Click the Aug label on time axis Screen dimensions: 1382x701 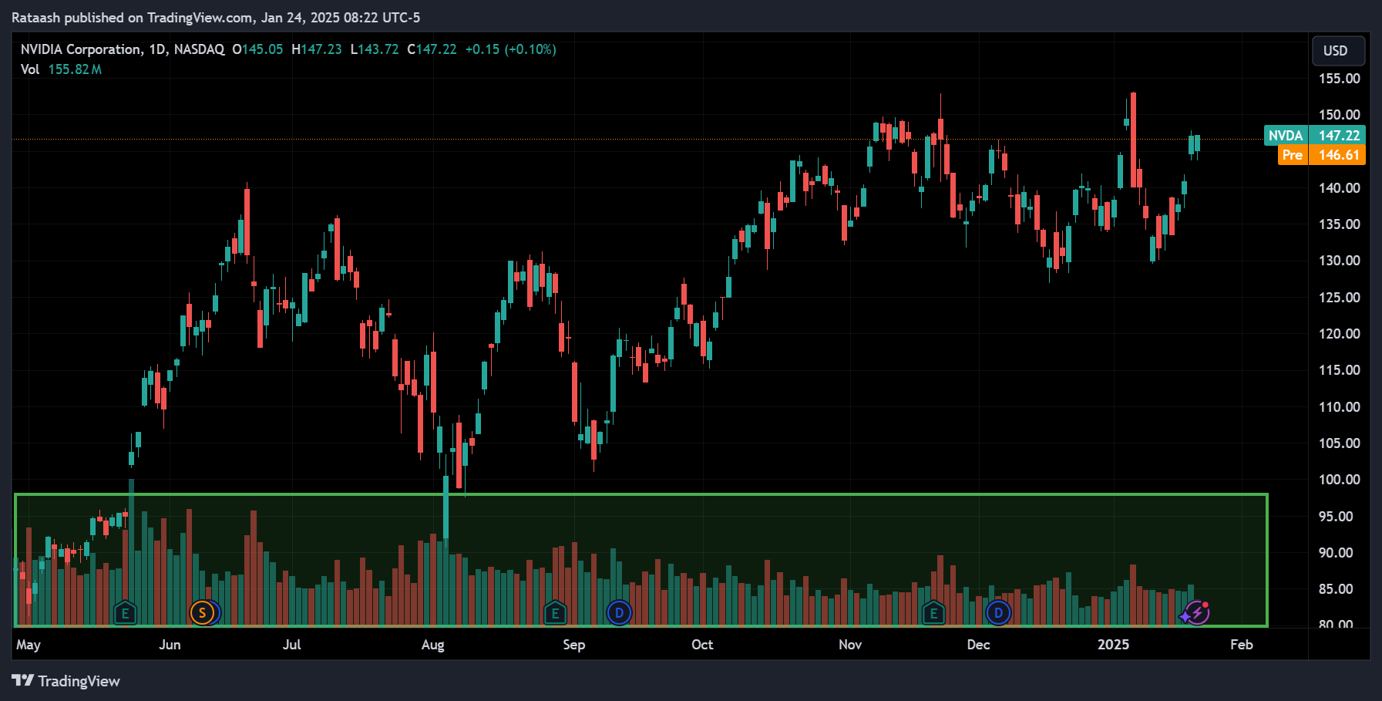coord(432,645)
